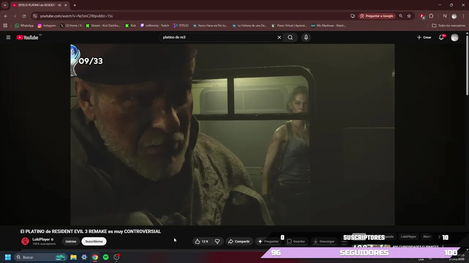
Task: Bookmark this page with the star
Action: point(409,16)
